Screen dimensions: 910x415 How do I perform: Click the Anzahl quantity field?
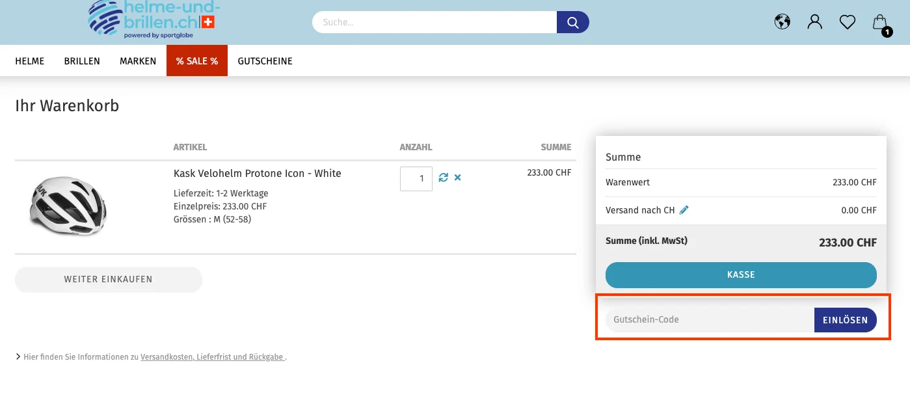(416, 178)
